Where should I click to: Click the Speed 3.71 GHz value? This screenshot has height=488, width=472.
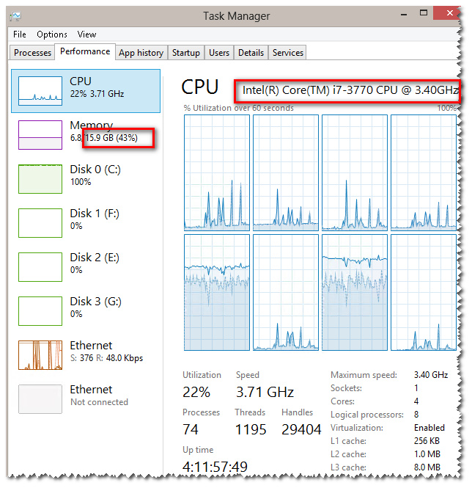(265, 392)
